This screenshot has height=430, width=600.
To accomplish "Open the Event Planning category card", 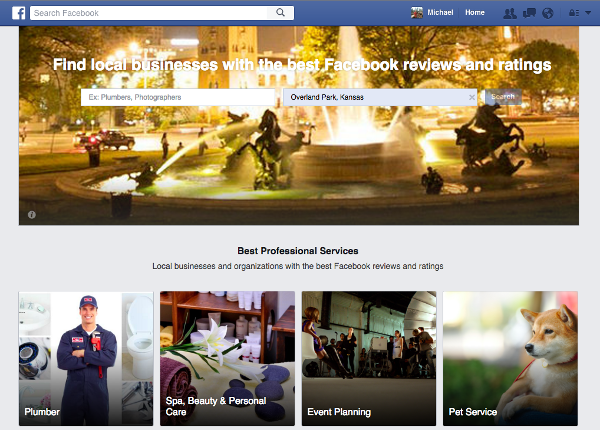I will (x=369, y=359).
